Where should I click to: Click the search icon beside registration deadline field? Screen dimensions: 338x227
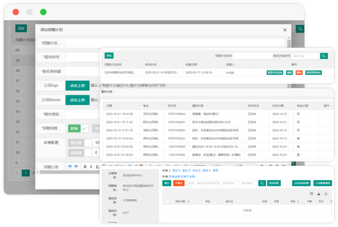(262, 183)
